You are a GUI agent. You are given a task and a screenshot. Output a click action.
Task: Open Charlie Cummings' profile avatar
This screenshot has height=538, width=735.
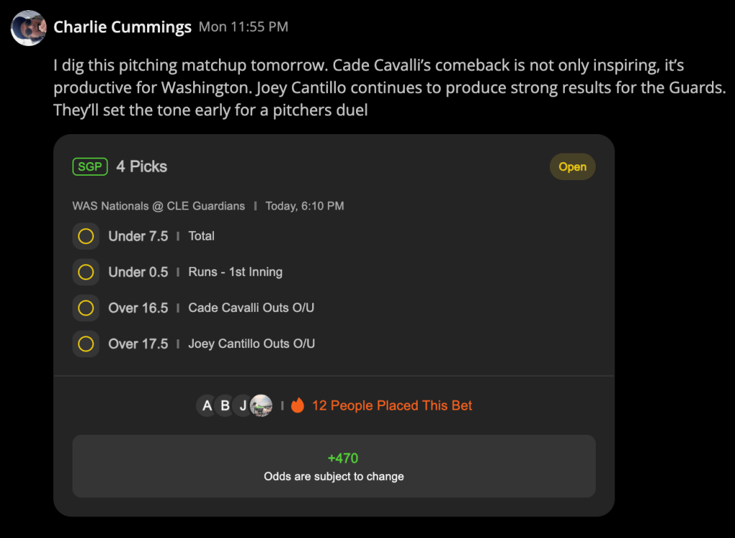(29, 28)
